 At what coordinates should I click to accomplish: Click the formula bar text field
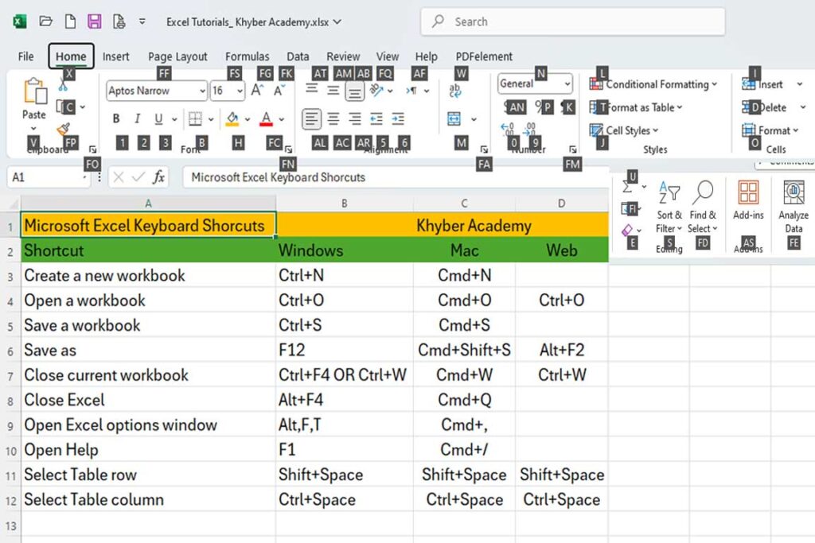coord(396,177)
